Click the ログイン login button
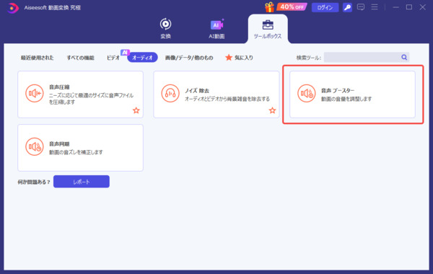The height and width of the screenshot is (274, 433). click(325, 7)
